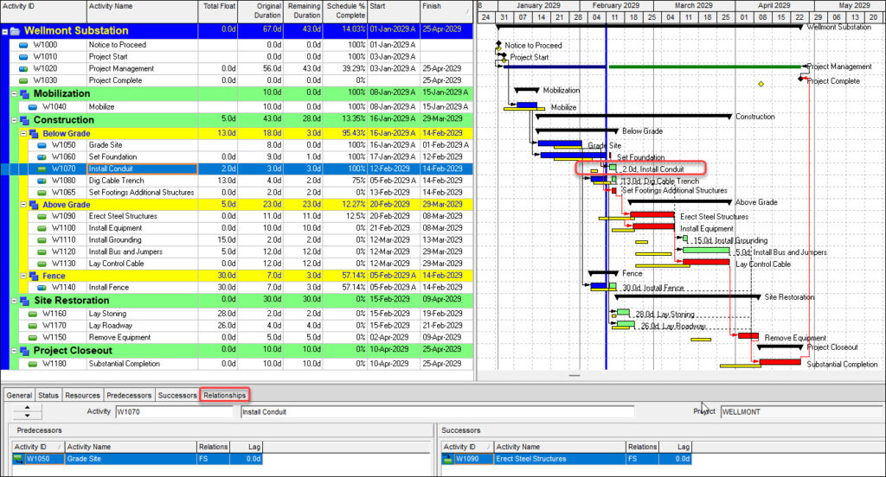This screenshot has width=886, height=477.
Task: Sort by the Finish column header
Action: coord(446,11)
